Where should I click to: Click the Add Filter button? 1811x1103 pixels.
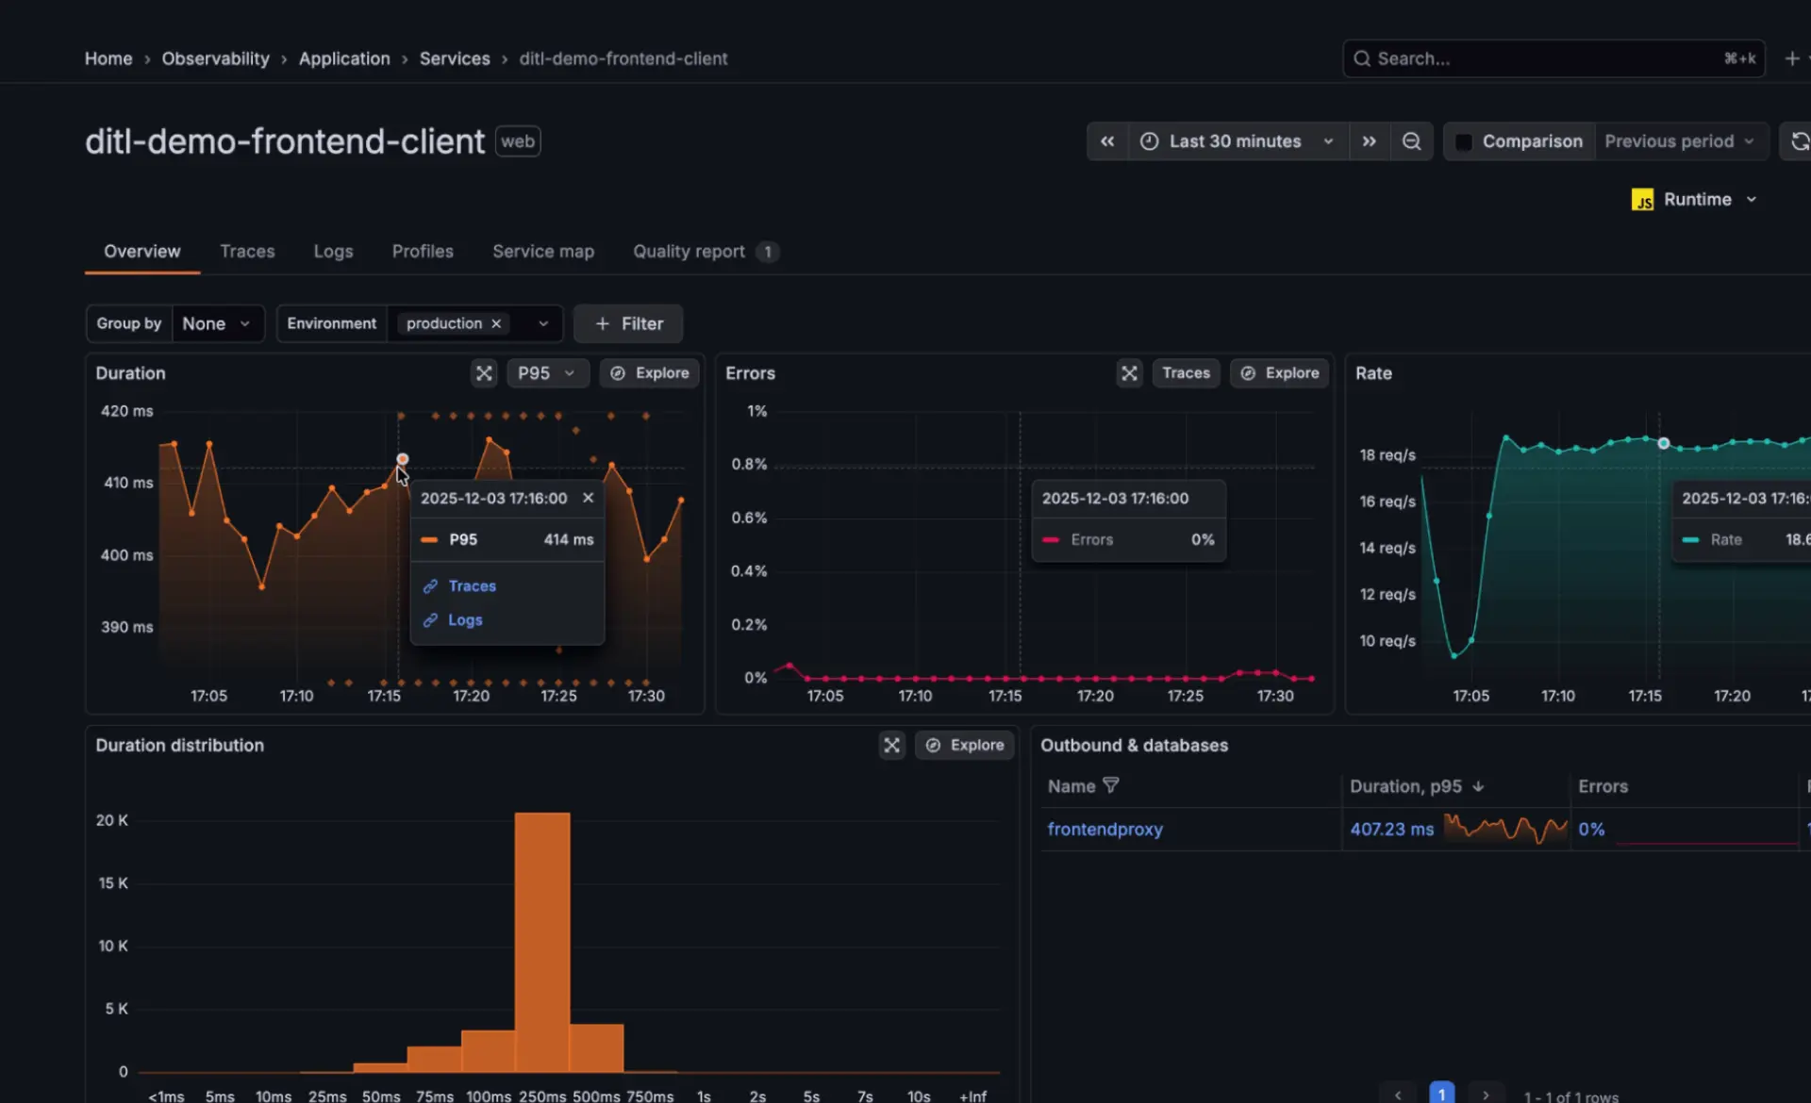coord(628,323)
